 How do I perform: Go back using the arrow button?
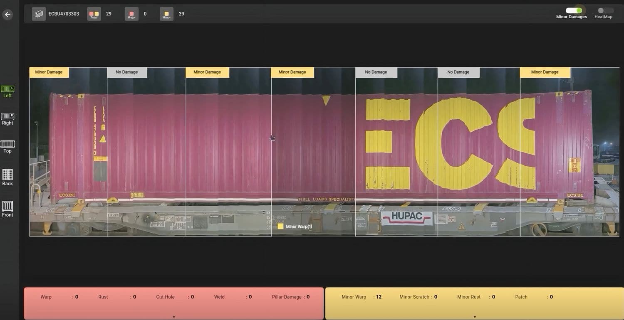[7, 15]
